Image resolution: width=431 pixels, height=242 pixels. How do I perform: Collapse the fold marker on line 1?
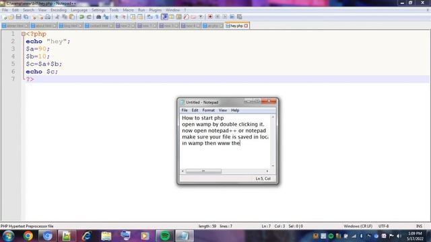click(x=24, y=34)
